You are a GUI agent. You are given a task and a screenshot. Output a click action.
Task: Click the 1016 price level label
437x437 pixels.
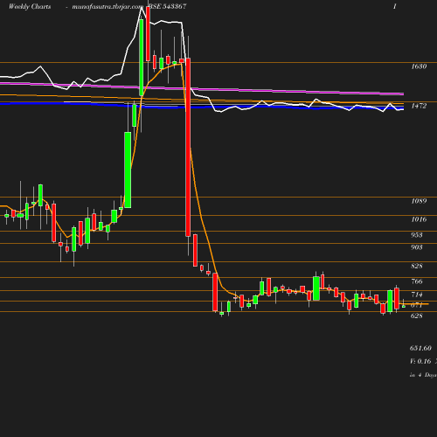click(419, 219)
